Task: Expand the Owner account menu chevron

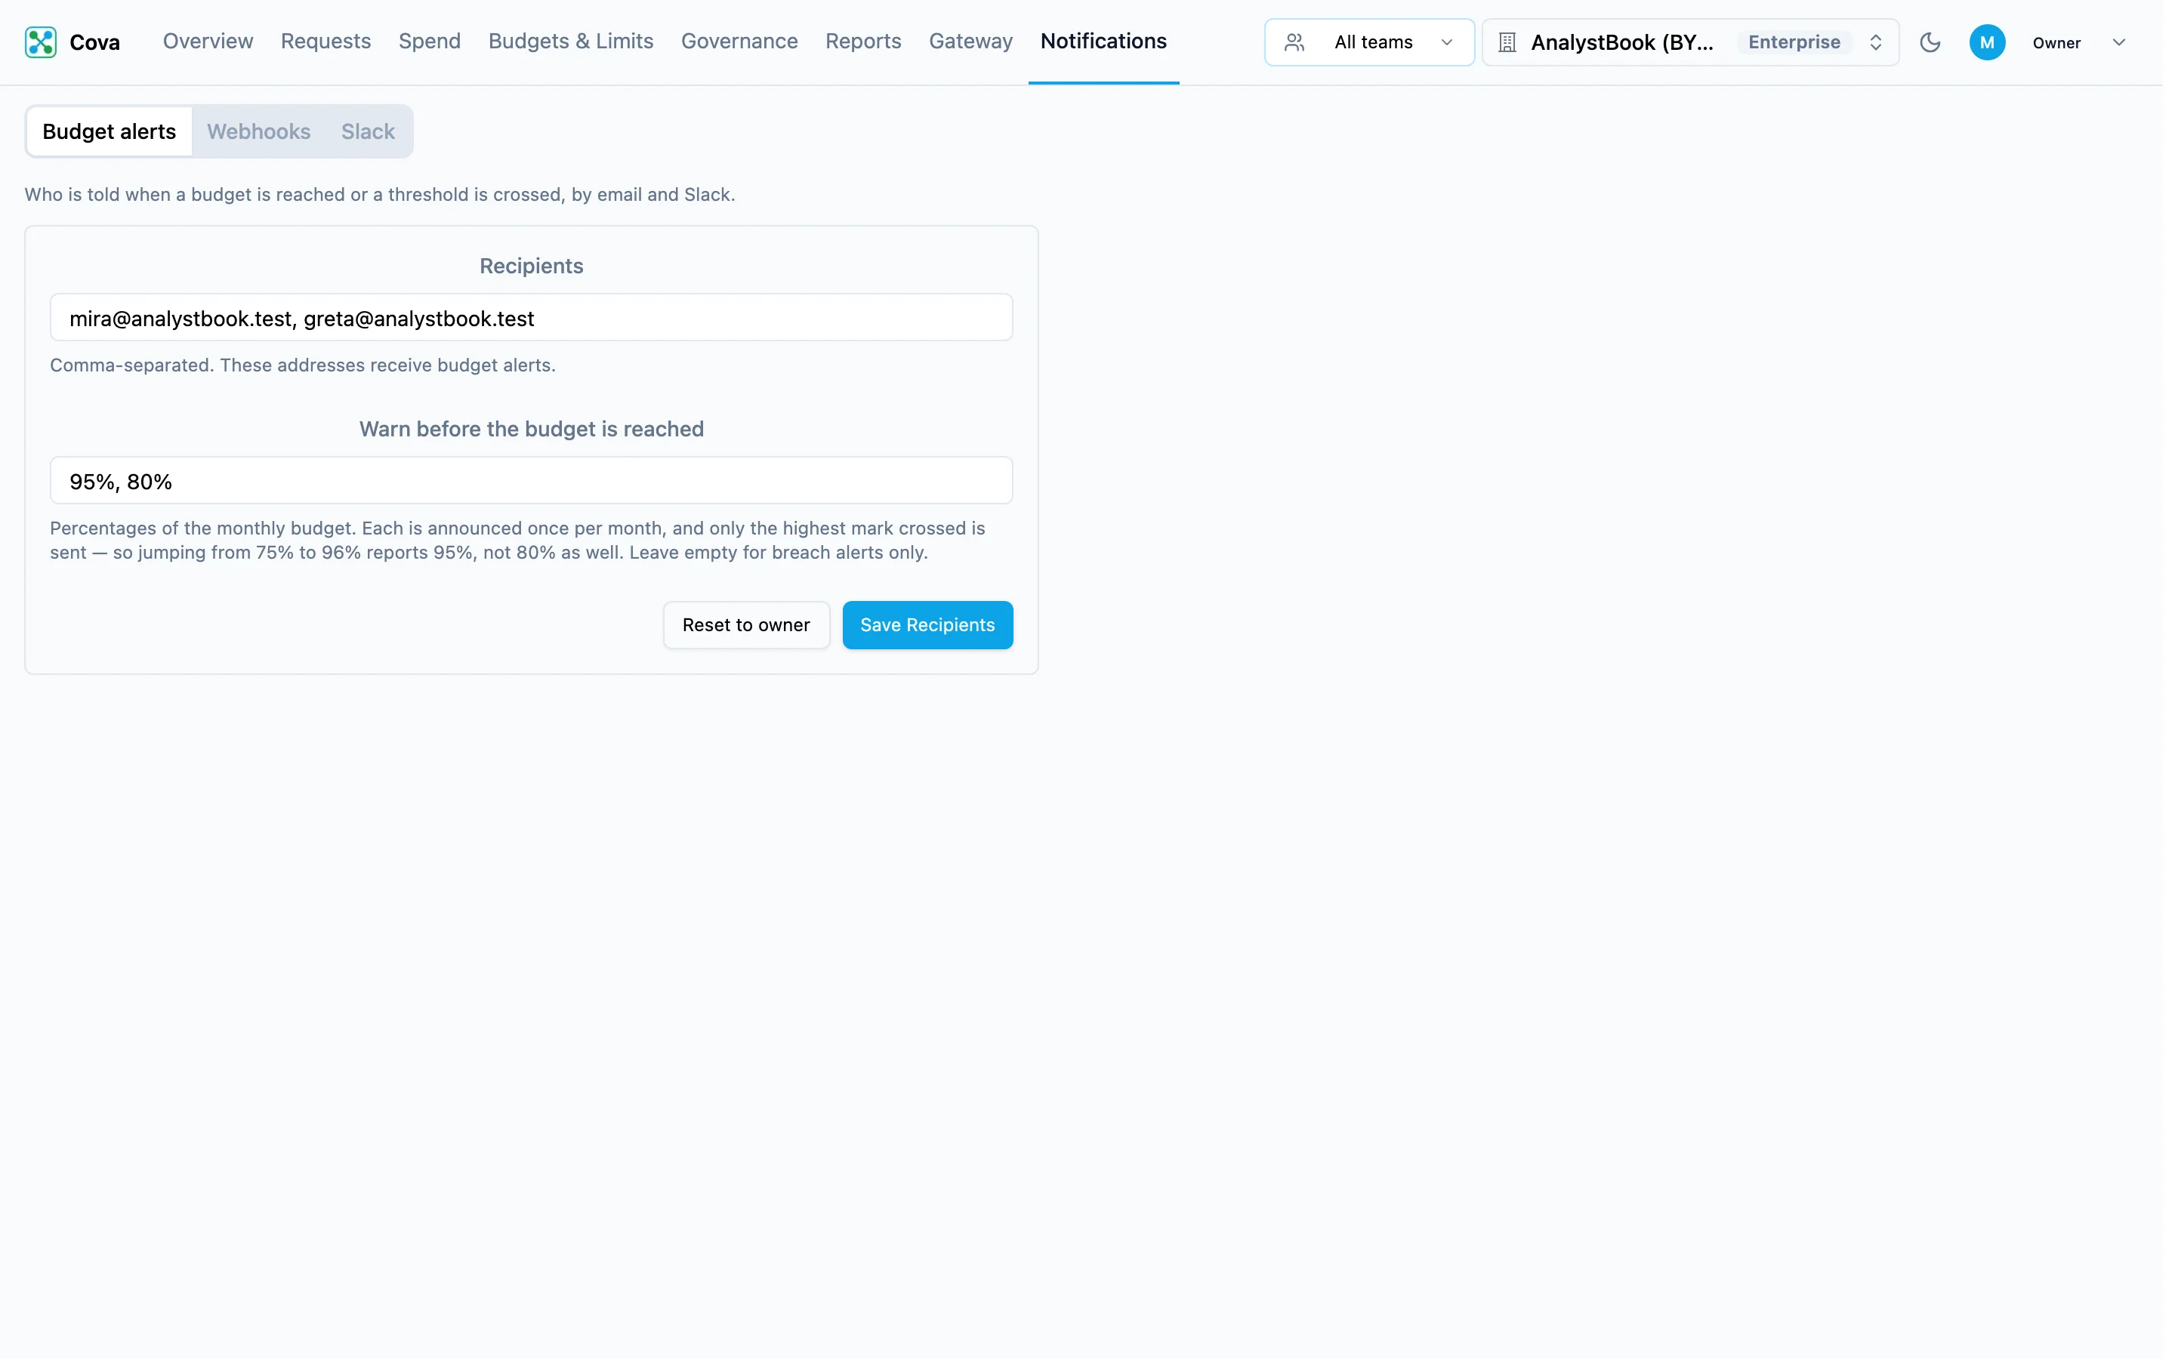Action: (2118, 42)
